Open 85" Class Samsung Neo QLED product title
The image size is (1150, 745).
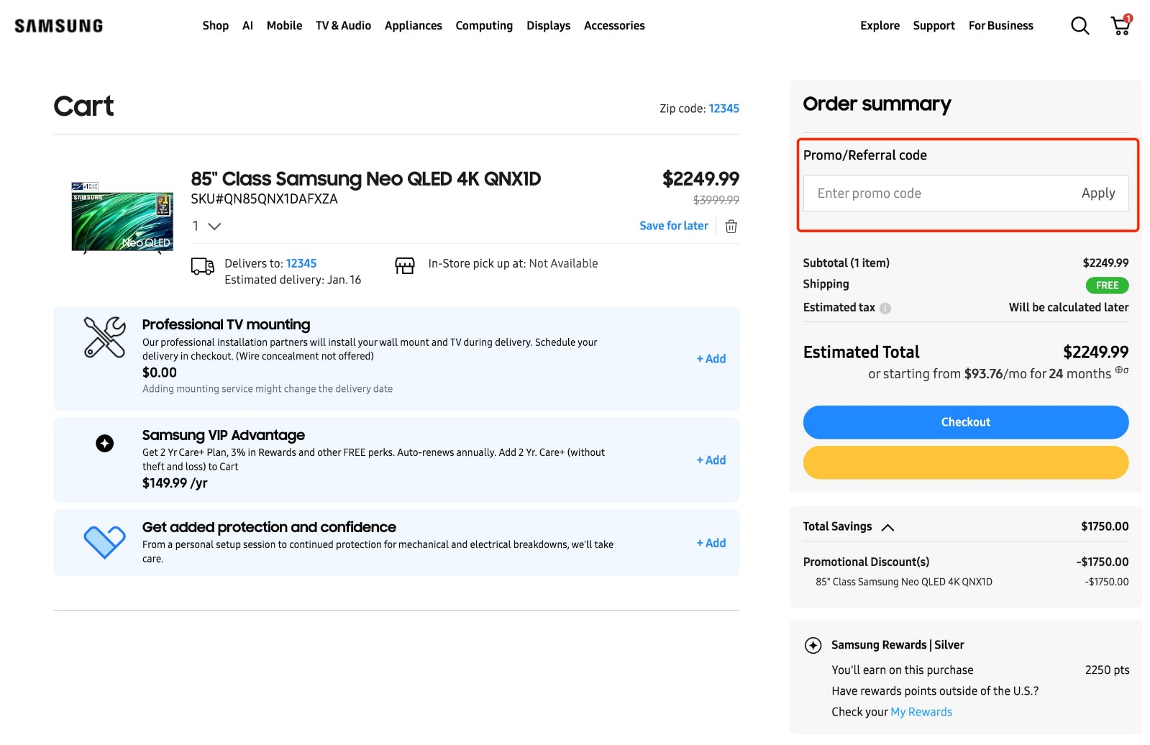365,179
